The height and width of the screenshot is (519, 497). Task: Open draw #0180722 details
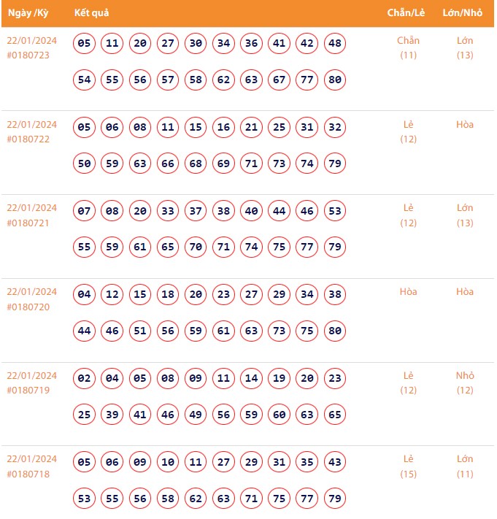tap(28, 139)
